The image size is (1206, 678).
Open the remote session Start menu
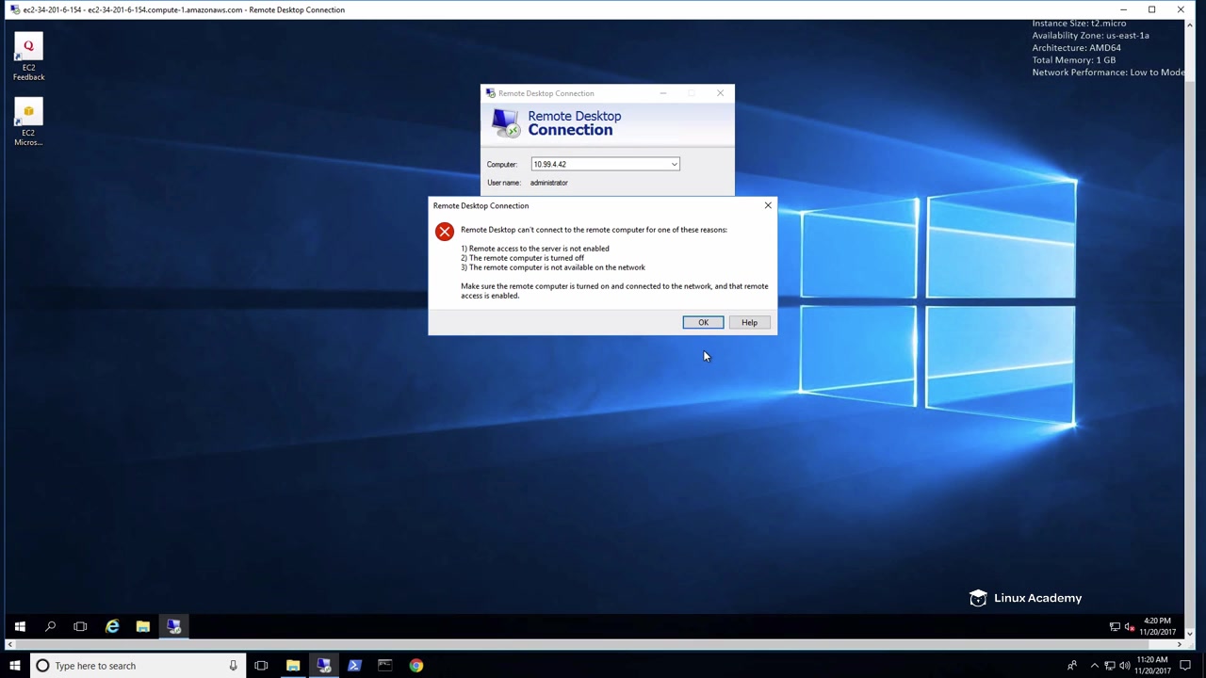(x=20, y=626)
